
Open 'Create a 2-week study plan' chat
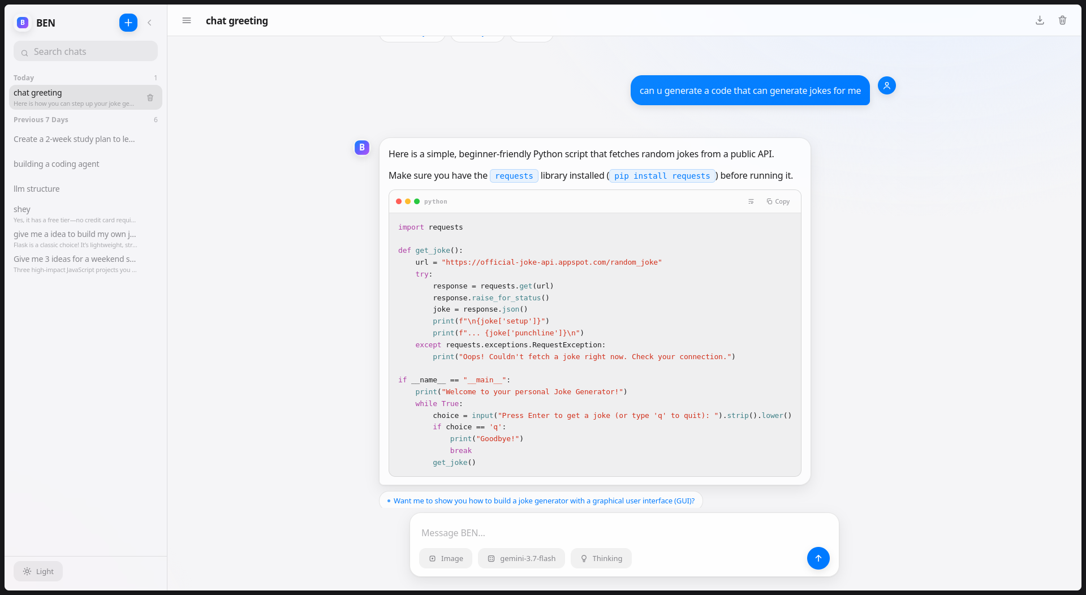point(85,139)
